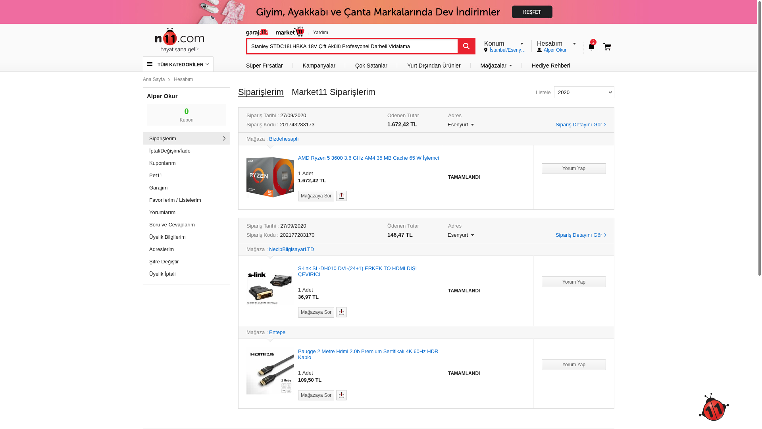
Task: View details of order 201743283173
Action: click(581, 125)
